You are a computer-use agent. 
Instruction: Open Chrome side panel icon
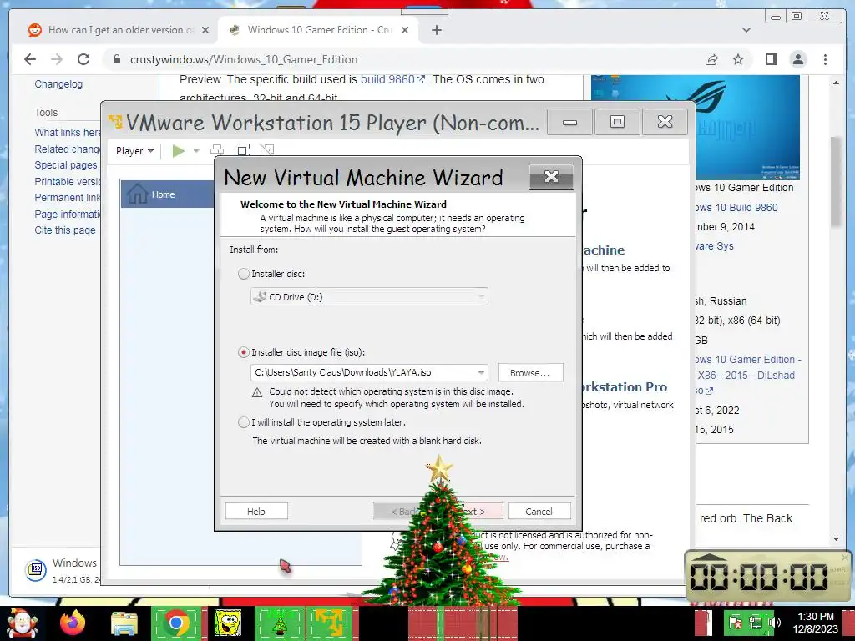771,59
